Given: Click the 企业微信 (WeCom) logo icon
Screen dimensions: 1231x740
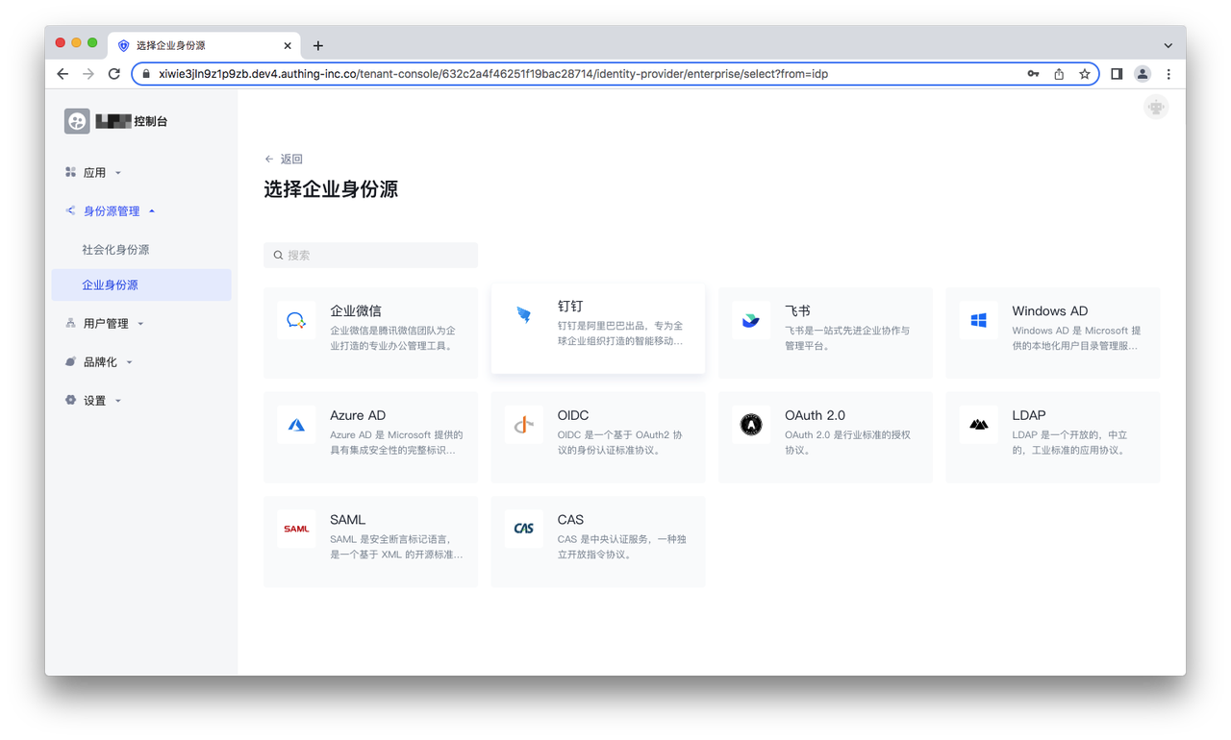Looking at the screenshot, I should (x=296, y=320).
